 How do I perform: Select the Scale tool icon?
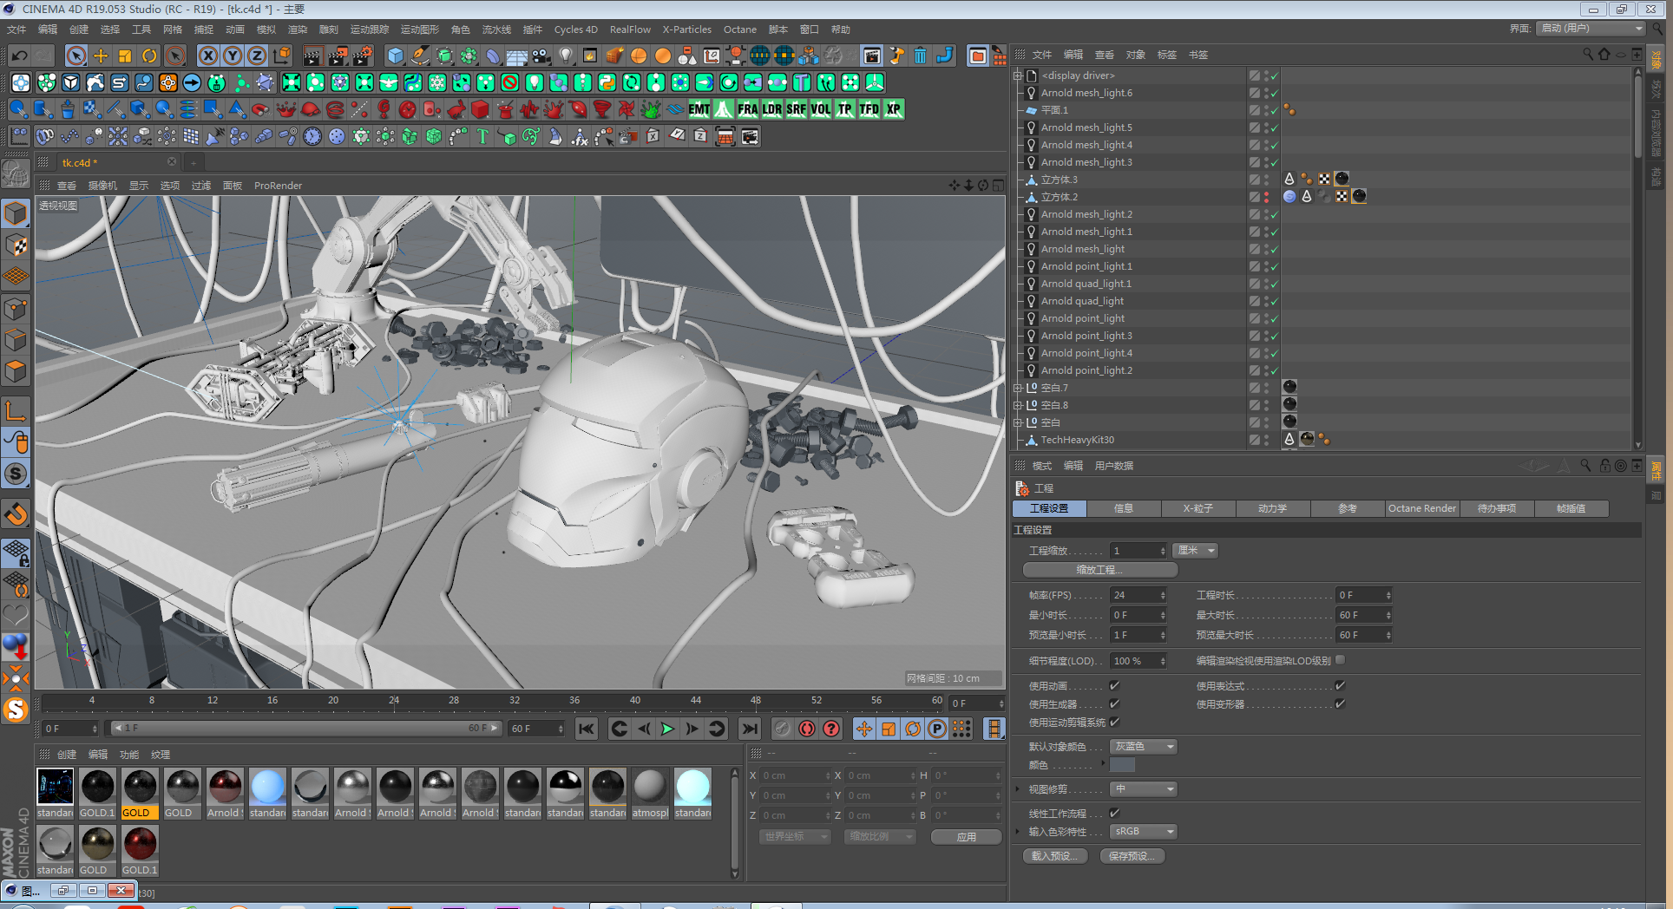[125, 56]
